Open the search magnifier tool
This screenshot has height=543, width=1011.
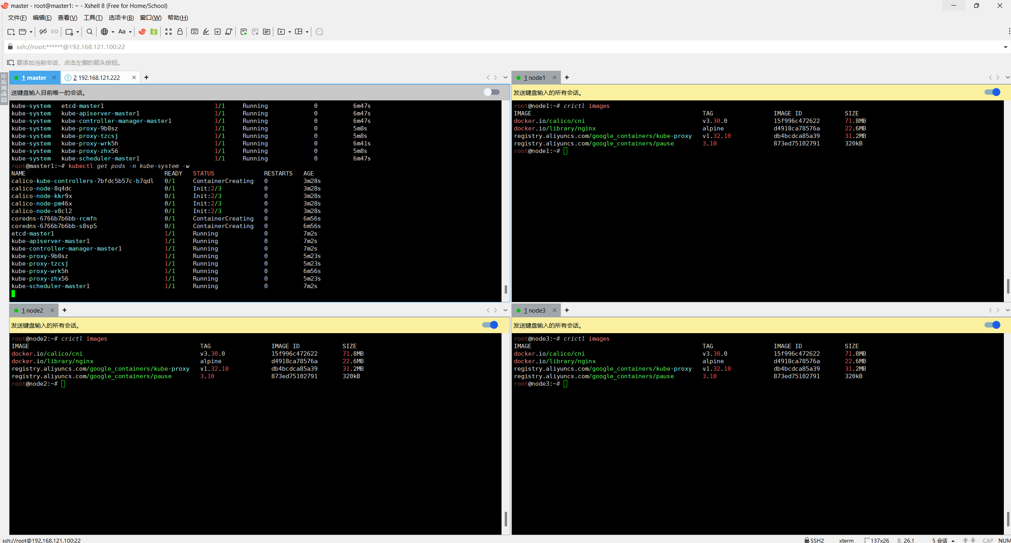pos(90,32)
